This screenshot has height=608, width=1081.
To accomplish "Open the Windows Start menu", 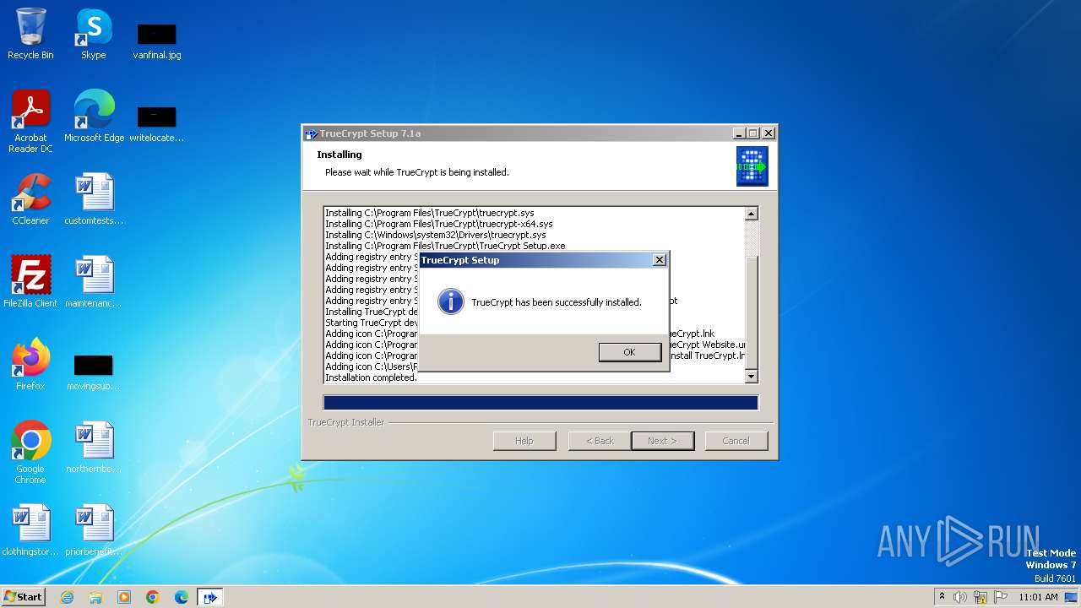I will click(23, 596).
